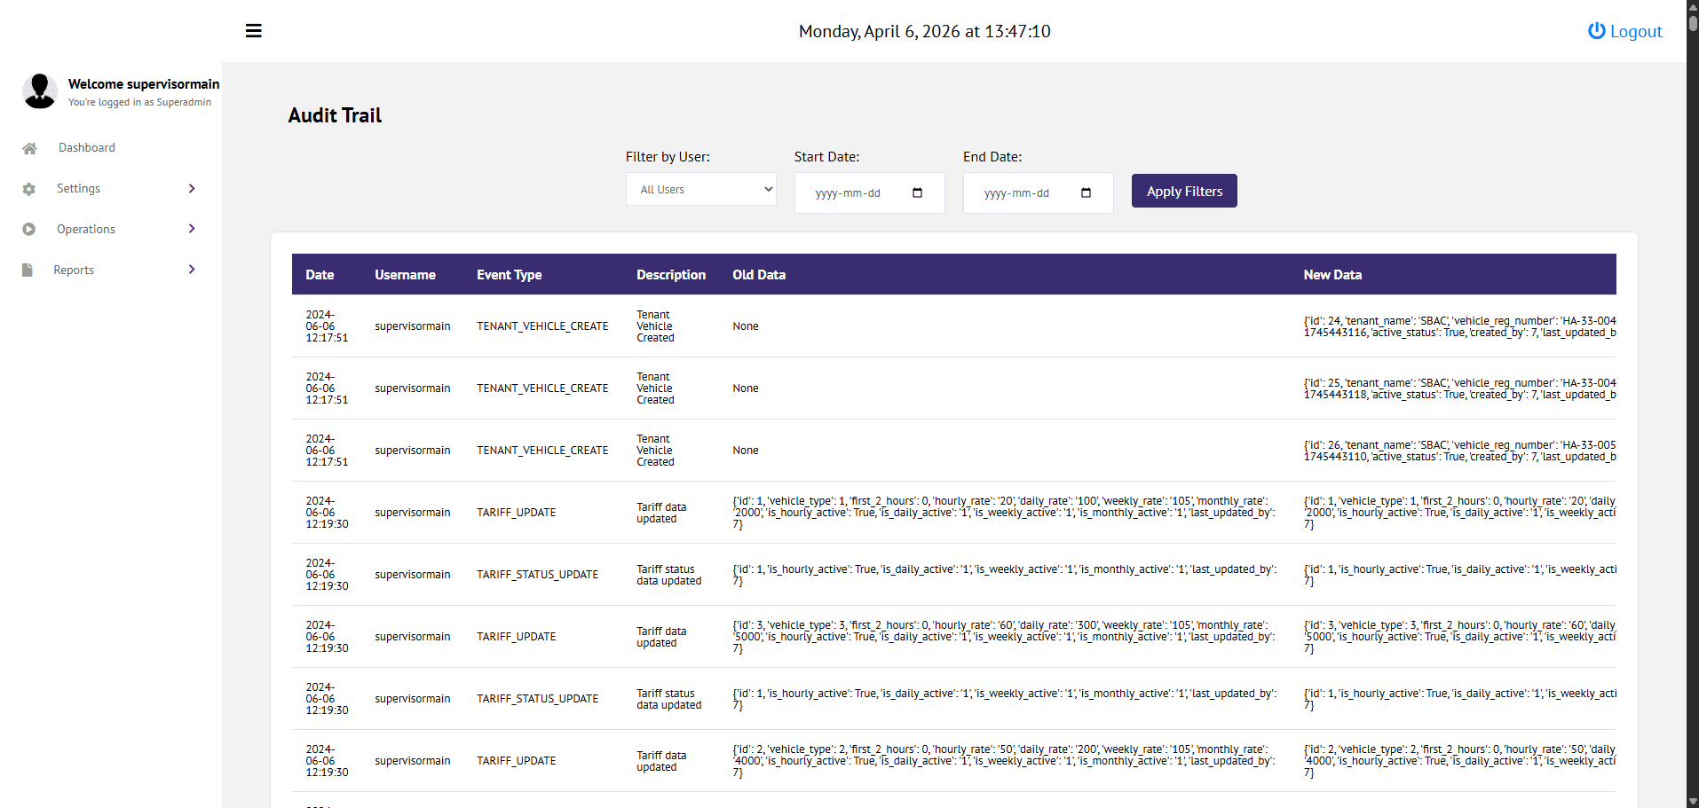Click the scrollbar down arrow

coord(1692,801)
